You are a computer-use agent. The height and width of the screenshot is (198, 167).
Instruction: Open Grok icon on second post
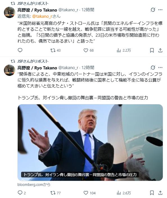tap(153, 68)
